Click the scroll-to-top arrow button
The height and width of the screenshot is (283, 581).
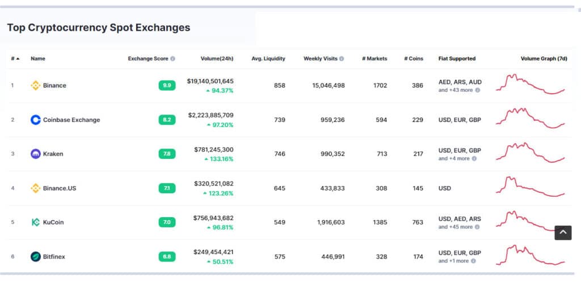[563, 233]
